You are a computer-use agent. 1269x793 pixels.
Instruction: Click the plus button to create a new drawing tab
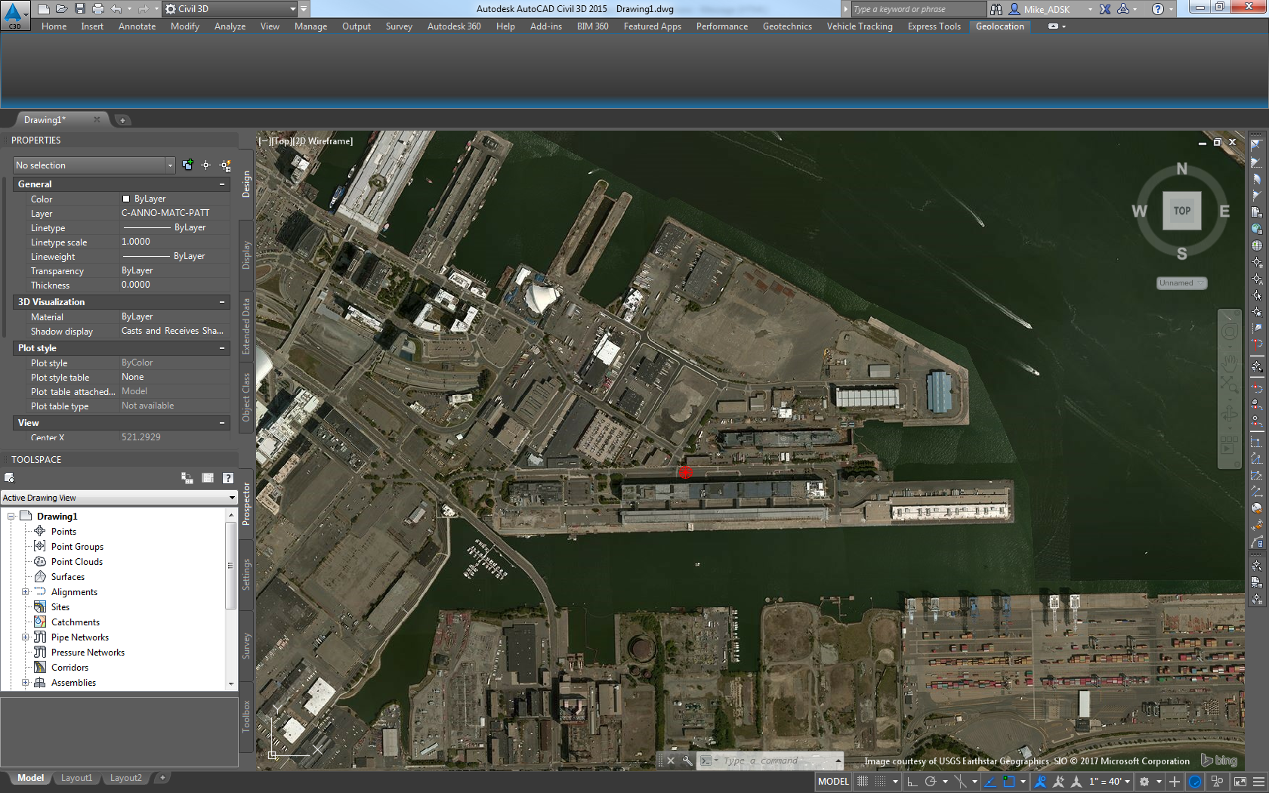coord(123,119)
